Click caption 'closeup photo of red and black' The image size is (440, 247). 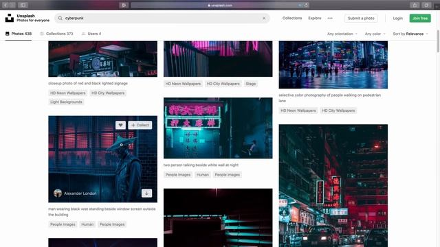pyautogui.click(x=88, y=83)
